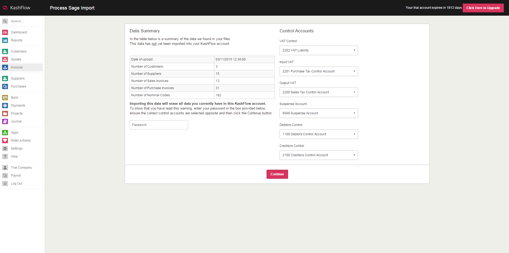The width and height of the screenshot is (509, 253).
Task: Expand the Suspense Account dropdown
Action: [x=319, y=113]
